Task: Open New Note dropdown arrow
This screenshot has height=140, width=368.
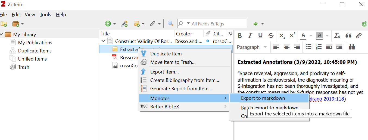Action: point(143,24)
